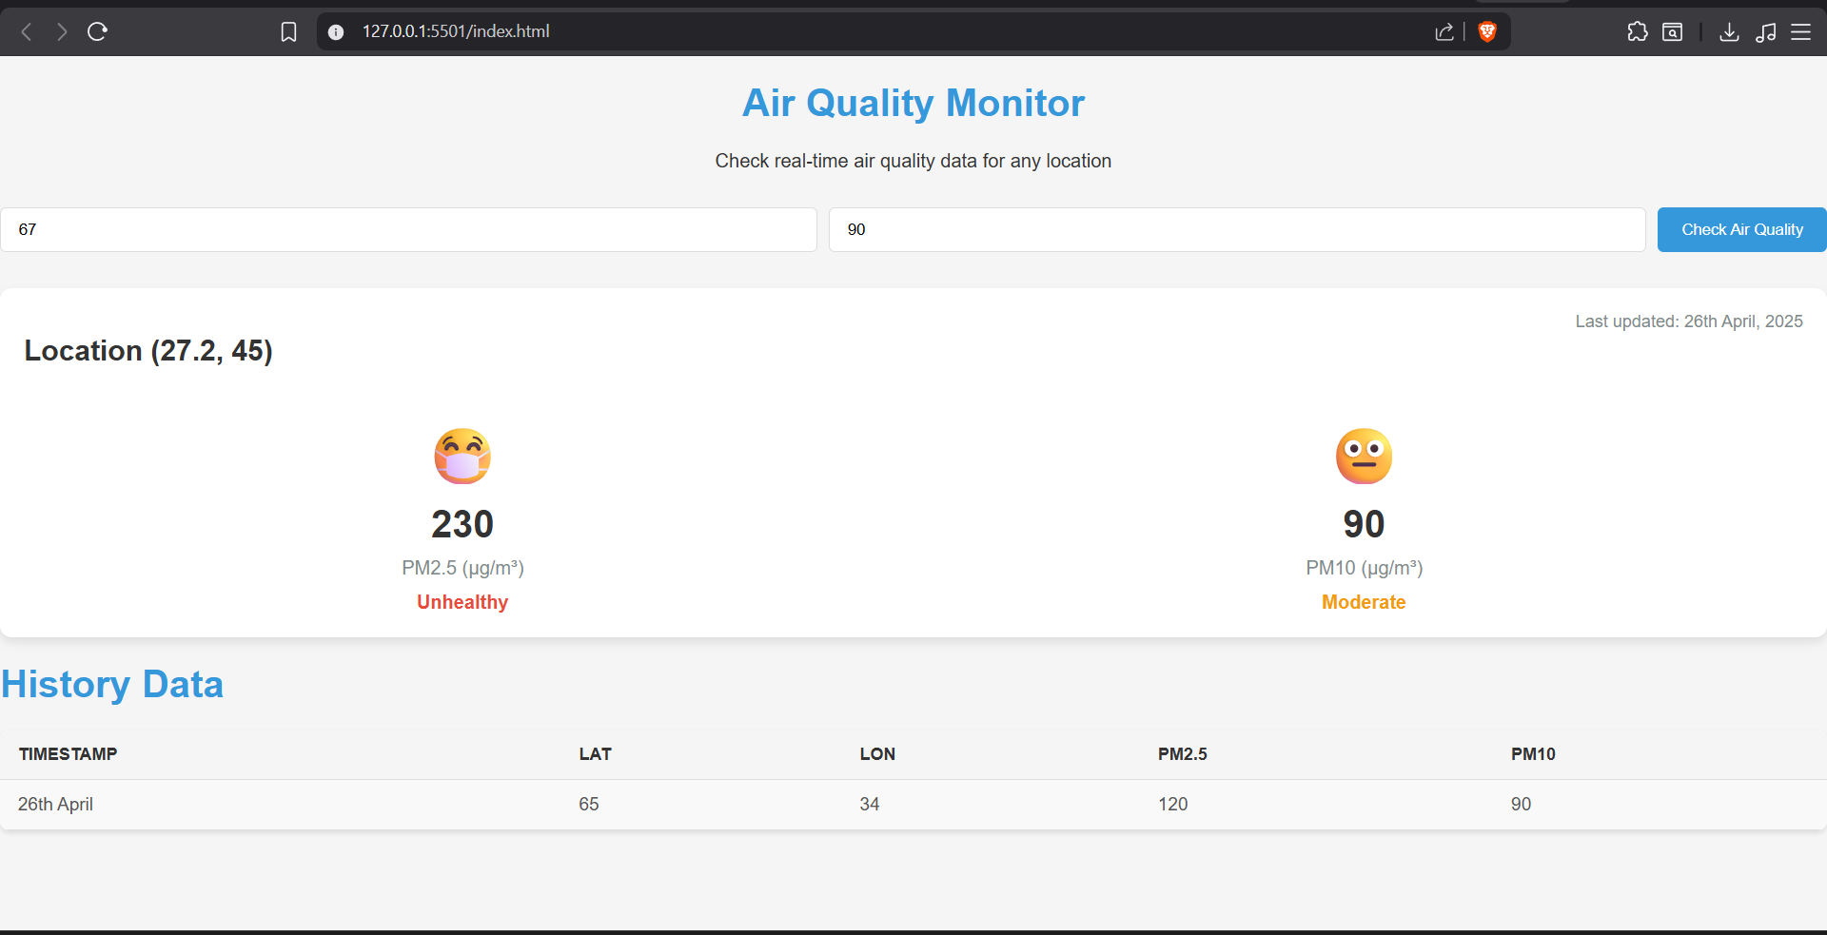Viewport: 1827px width, 935px height.
Task: Click the flushed face emoji above 90
Action: pos(1363,457)
